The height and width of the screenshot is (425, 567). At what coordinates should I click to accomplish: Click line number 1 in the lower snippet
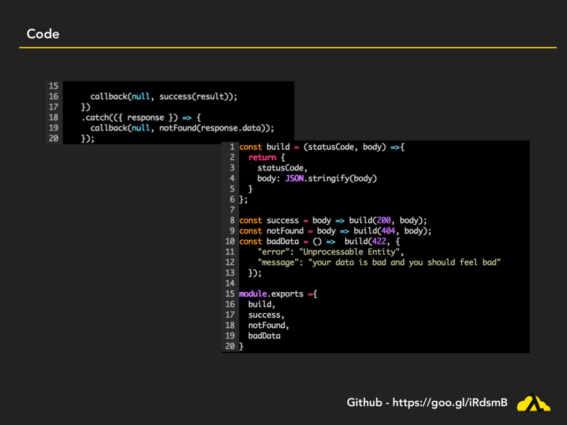pos(232,147)
